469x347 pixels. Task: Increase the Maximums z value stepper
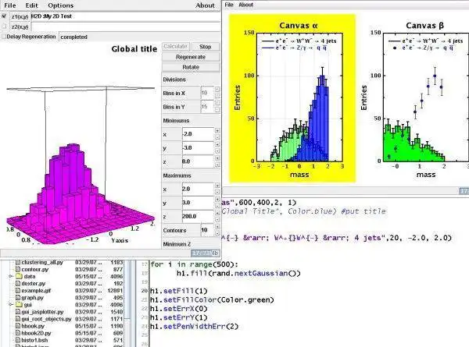click(x=217, y=213)
